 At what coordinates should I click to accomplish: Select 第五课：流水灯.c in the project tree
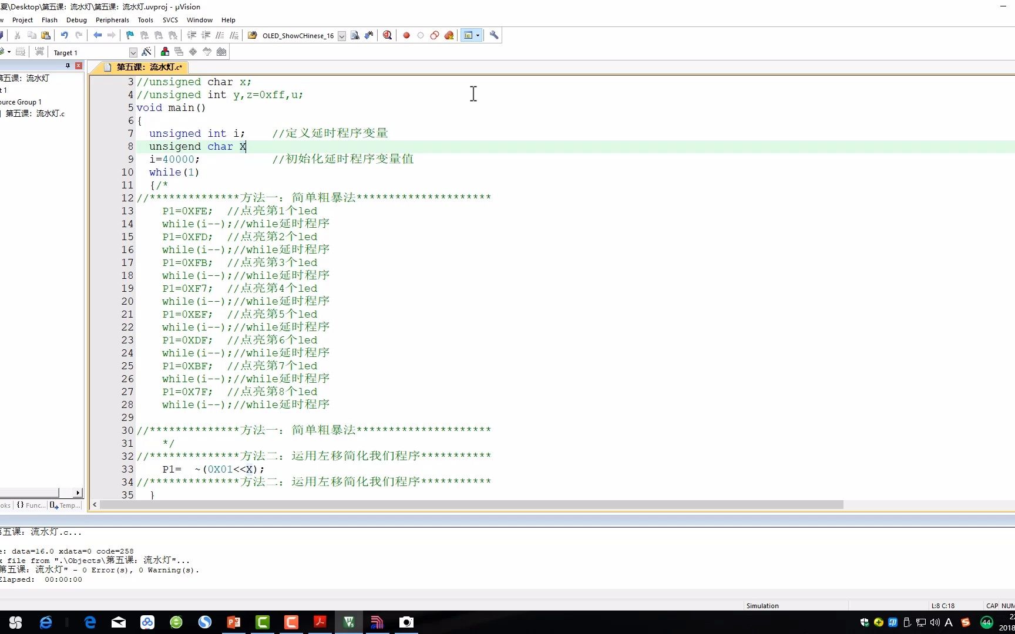click(35, 114)
